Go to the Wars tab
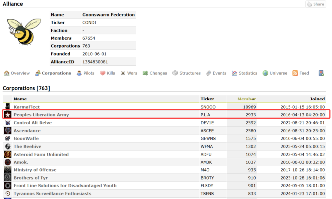 coord(132,73)
